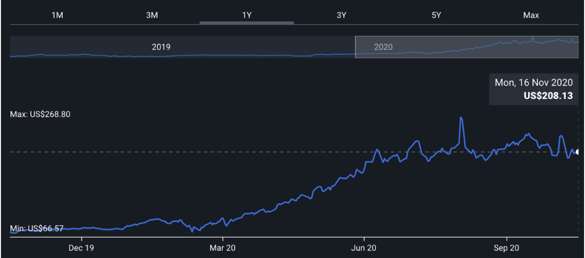Screen dimensions: 585x258
Task: Click the US$208.13 price in tooltip
Action: point(549,97)
